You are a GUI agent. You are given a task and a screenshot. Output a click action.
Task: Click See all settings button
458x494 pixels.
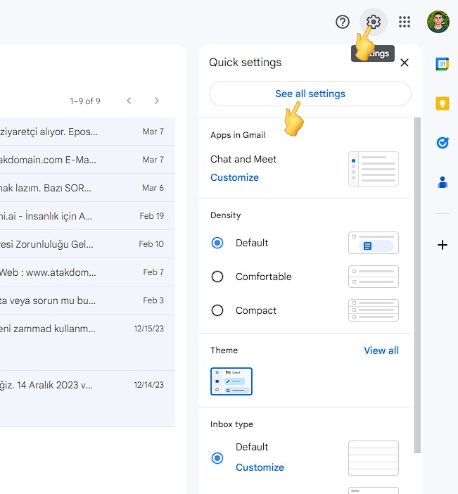[310, 94]
